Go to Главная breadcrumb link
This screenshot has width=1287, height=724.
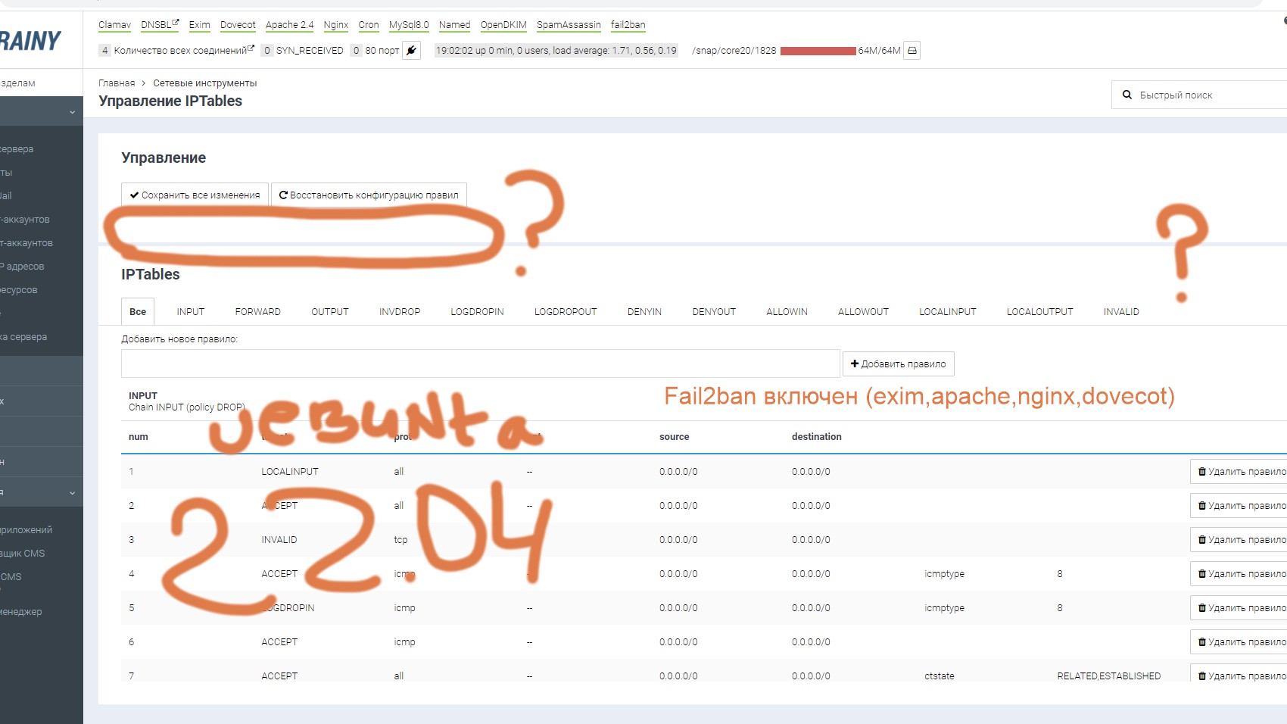pos(117,83)
